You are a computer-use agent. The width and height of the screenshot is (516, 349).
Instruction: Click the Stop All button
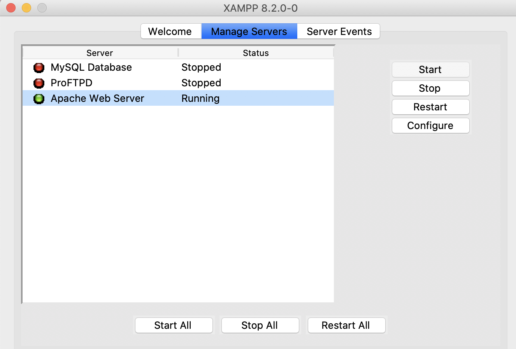coord(260,325)
